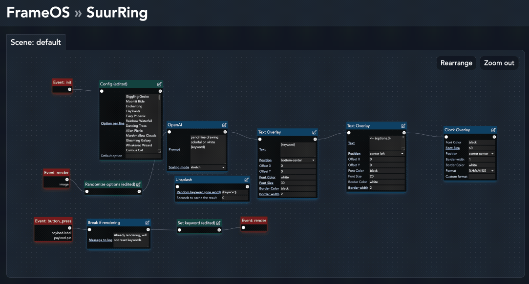Click the Unsplash Seconds to cache field
Viewport: 529px width, 284px height.
(235, 198)
